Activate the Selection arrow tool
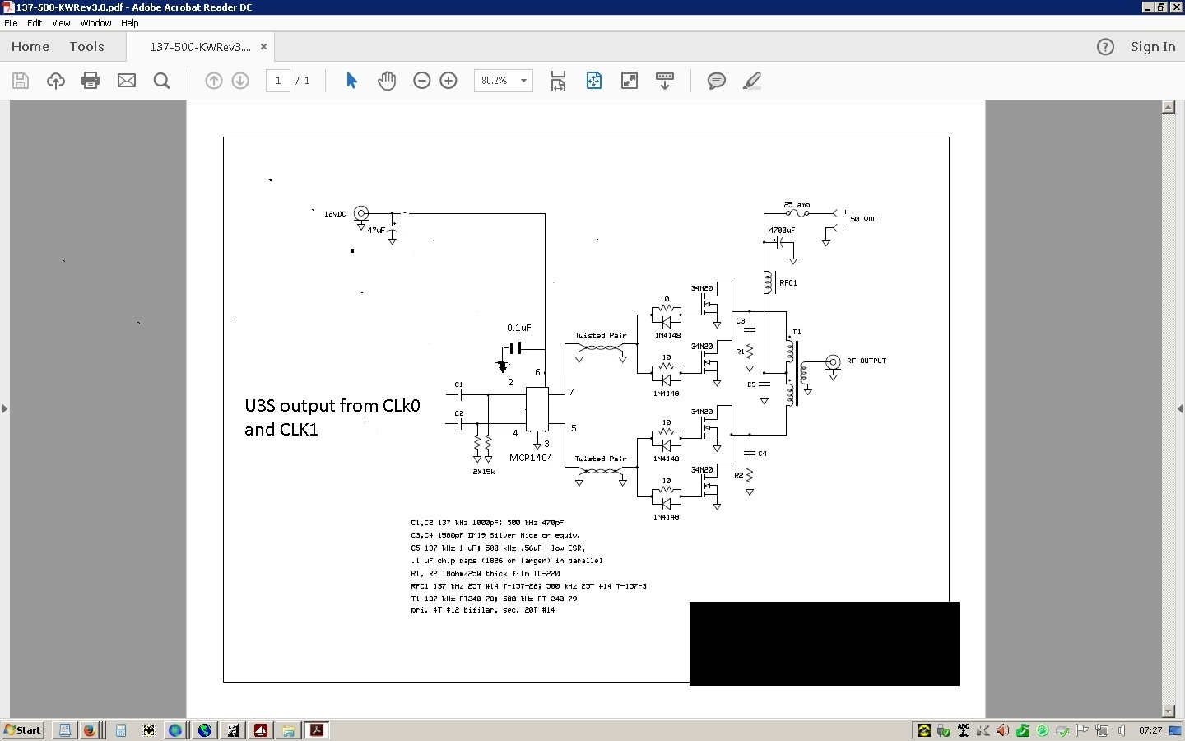Screen dimensions: 1185x741 pos(352,81)
